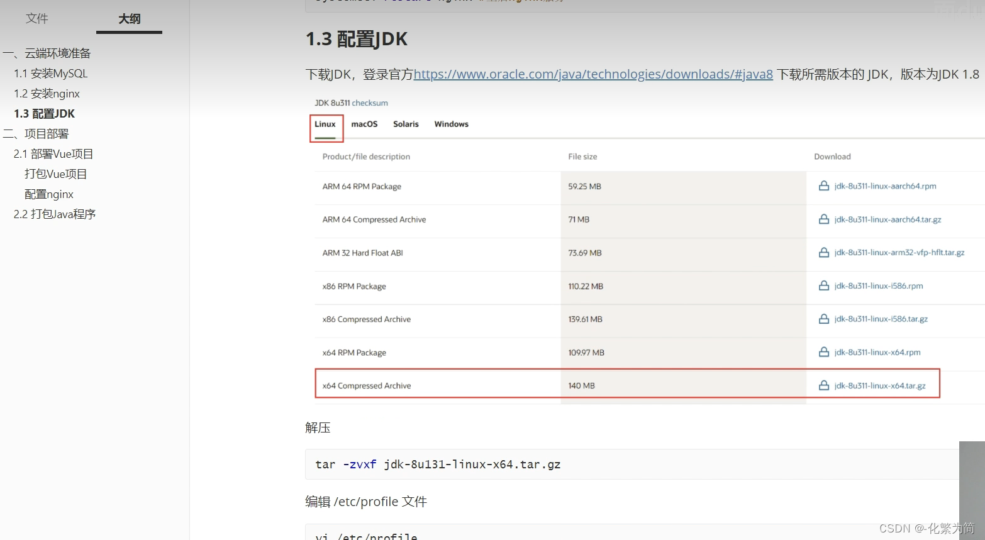Open outline item 一、云端环境准备

click(47, 53)
